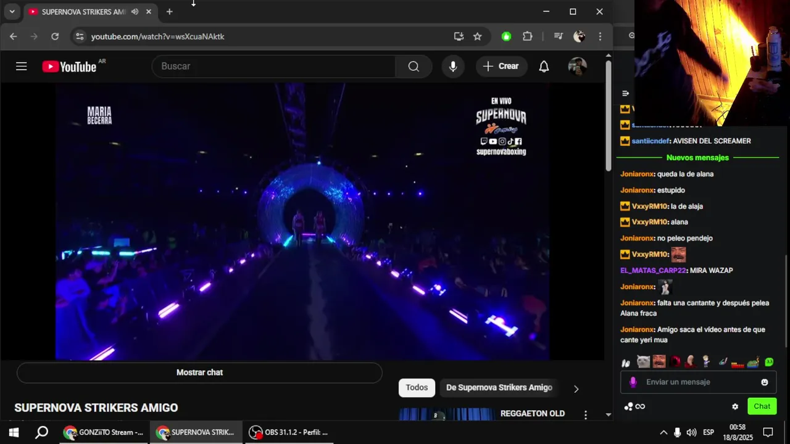Insert the pepe frog emote

tap(753, 362)
